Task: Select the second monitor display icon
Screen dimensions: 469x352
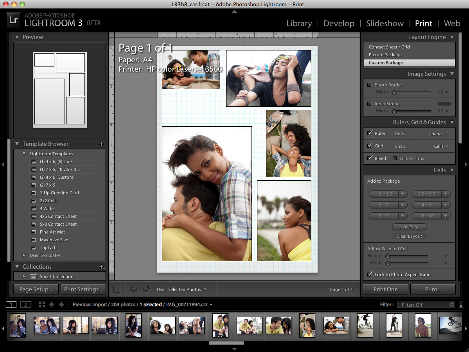Action: 25,305
